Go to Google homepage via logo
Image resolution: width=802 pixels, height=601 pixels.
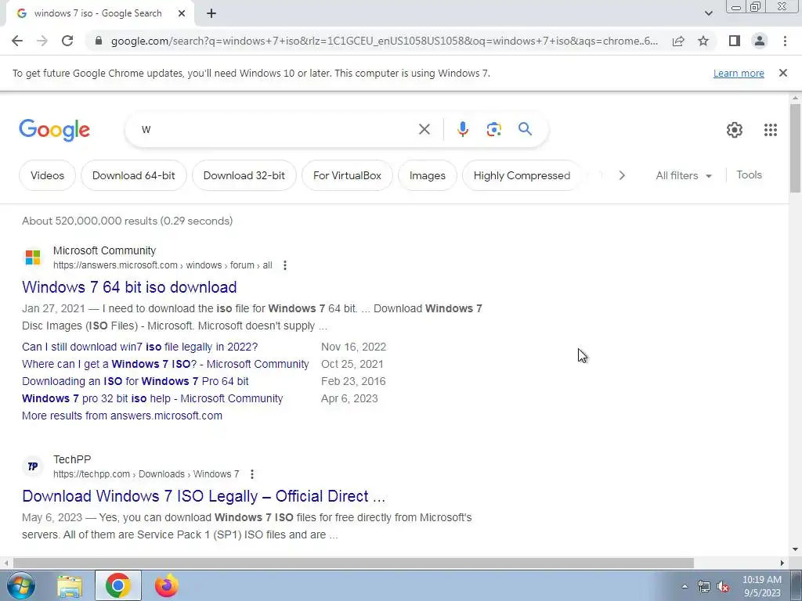tap(54, 130)
